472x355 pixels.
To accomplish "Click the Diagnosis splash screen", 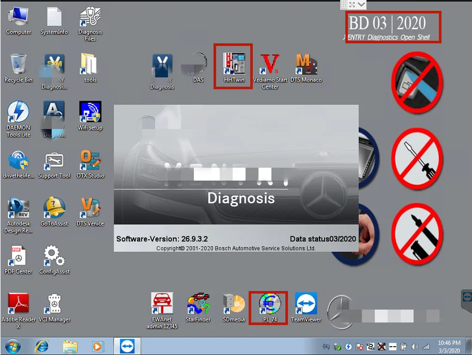I will pos(236,178).
